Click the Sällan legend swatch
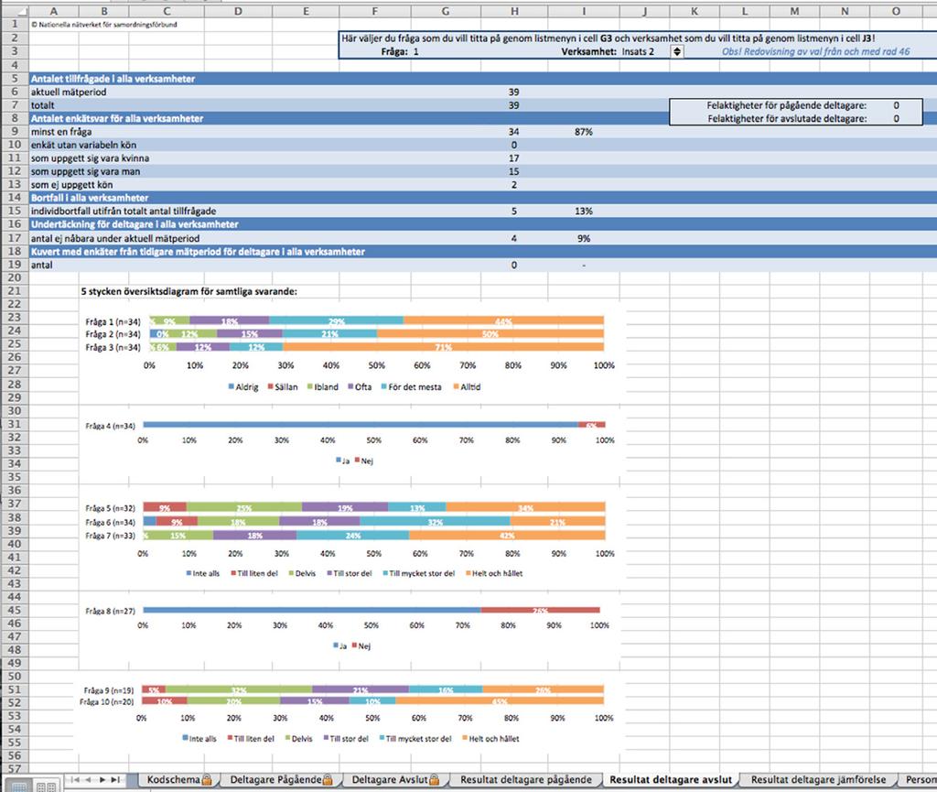Viewport: 937px width, 792px height. click(271, 387)
